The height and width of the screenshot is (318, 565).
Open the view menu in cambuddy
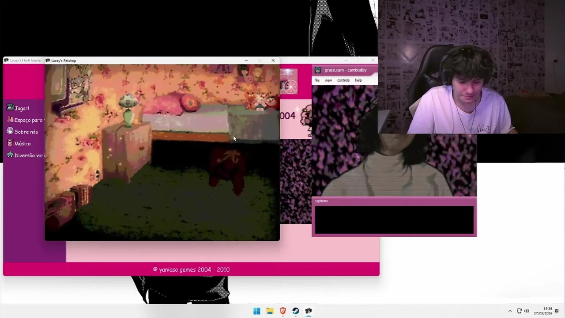(328, 80)
